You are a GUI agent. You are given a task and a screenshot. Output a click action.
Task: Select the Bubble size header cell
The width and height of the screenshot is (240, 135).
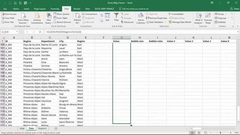pyautogui.click(x=139, y=41)
